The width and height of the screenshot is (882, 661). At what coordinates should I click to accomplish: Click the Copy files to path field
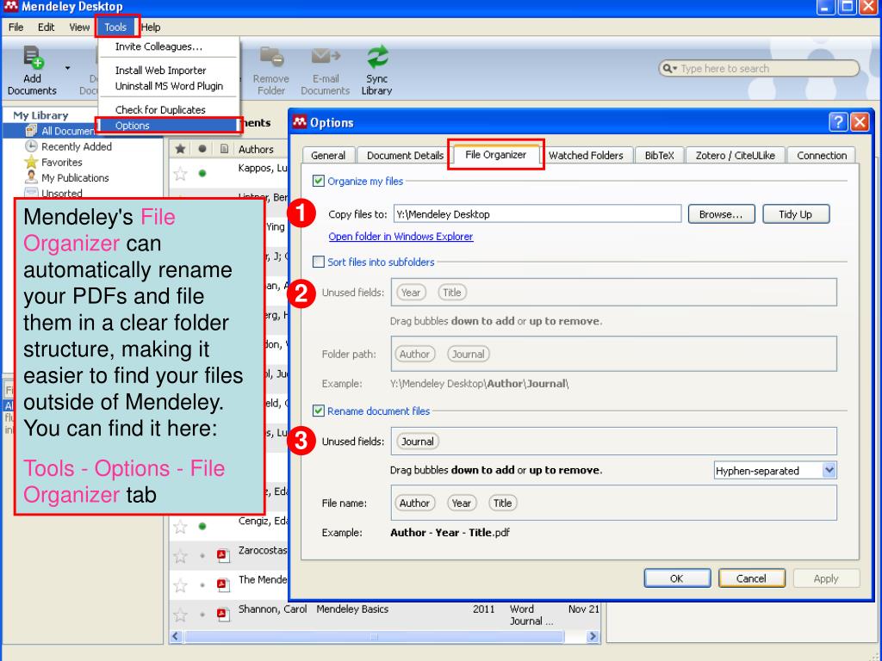click(537, 214)
